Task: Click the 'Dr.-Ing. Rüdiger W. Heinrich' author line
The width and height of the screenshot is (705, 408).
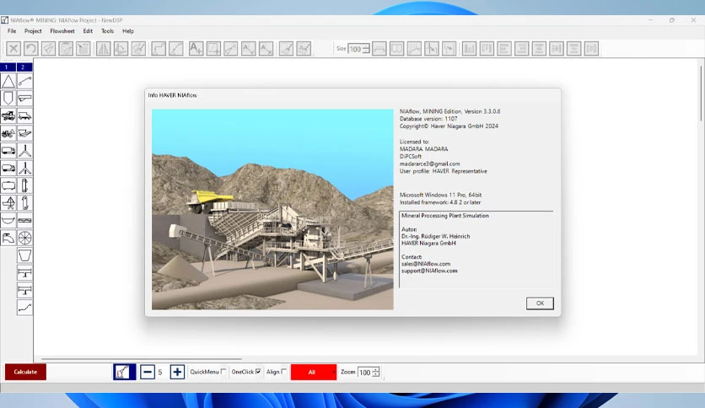Action: click(x=436, y=236)
